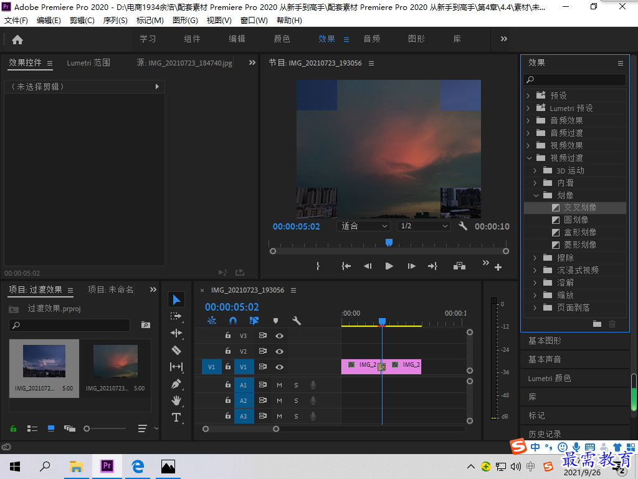Delete custom item in Effects panel
Viewport: 638px width, 479px height.
coord(612,324)
